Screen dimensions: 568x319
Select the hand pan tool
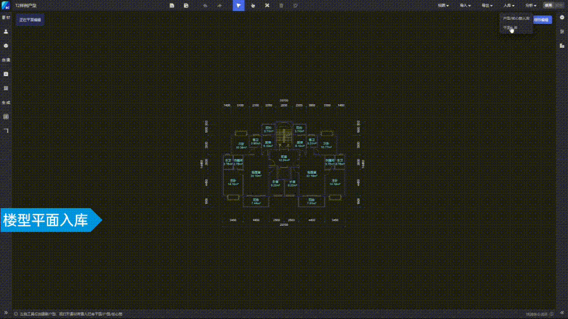(253, 5)
